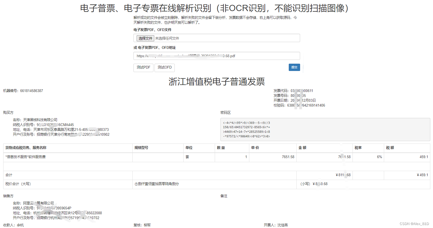Viewport: 433px width, 228px height.
Task: Select the 校验码 line
Action: point(299,105)
